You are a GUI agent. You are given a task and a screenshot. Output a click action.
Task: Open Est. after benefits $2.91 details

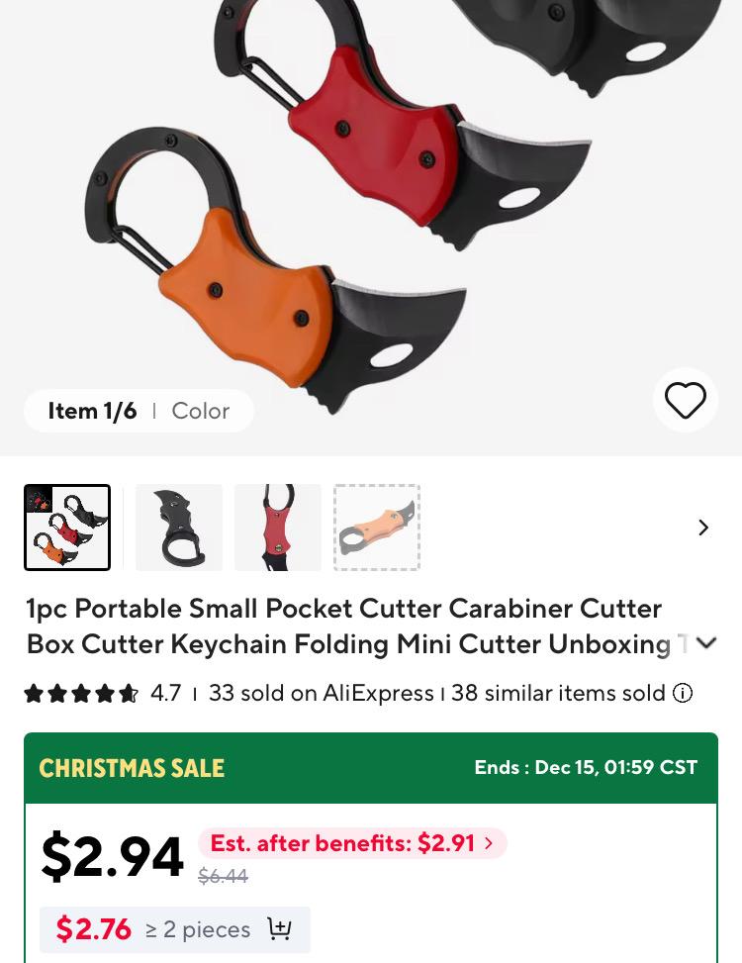click(352, 843)
